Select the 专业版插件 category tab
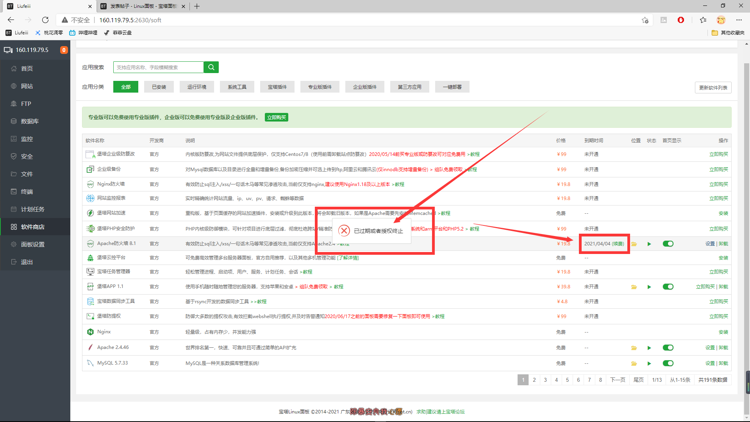This screenshot has width=750, height=422. 320,87
